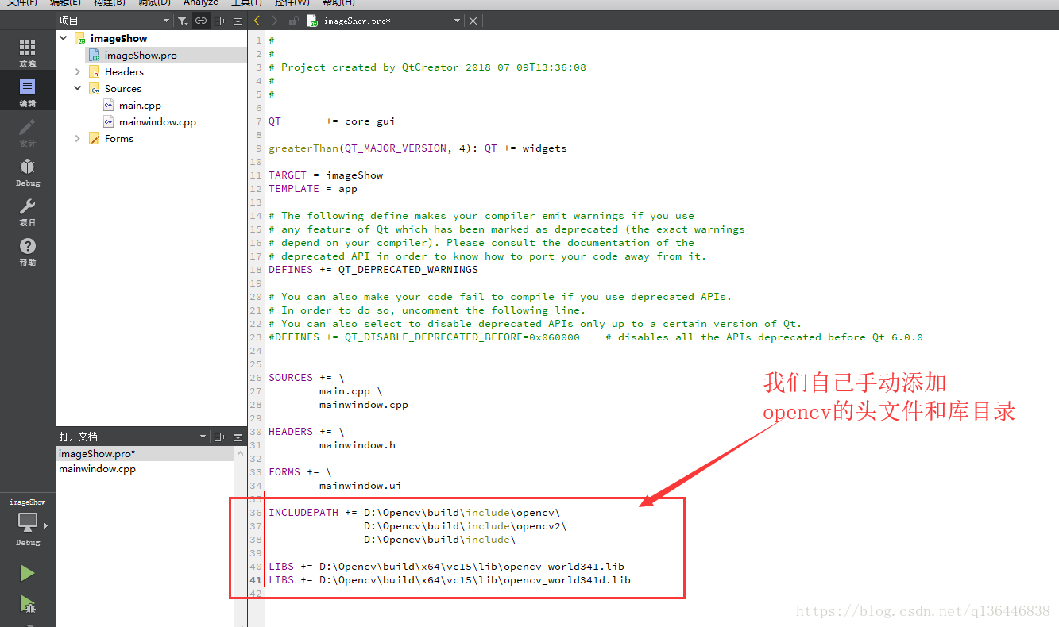Place cursor on the greaterThan(QT_MAJOR_VERSION, 4) line

418,148
